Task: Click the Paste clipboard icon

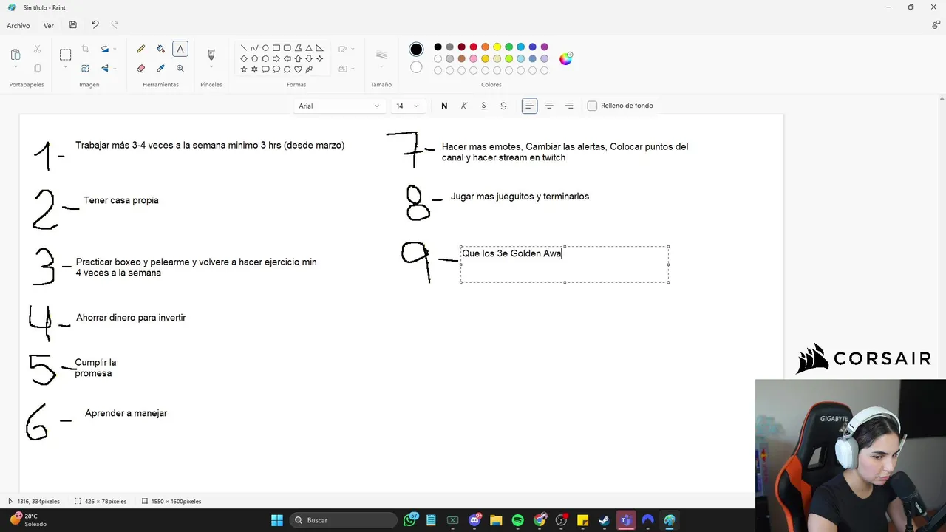Action: click(x=16, y=55)
